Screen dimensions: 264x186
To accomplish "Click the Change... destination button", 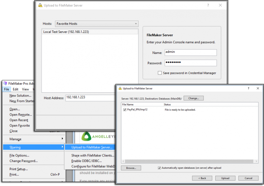I will click(194, 98).
